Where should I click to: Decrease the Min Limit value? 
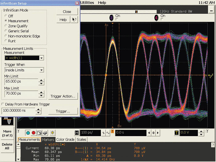click(x=41, y=84)
